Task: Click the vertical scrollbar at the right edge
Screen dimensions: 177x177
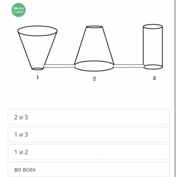Action: tap(175, 88)
